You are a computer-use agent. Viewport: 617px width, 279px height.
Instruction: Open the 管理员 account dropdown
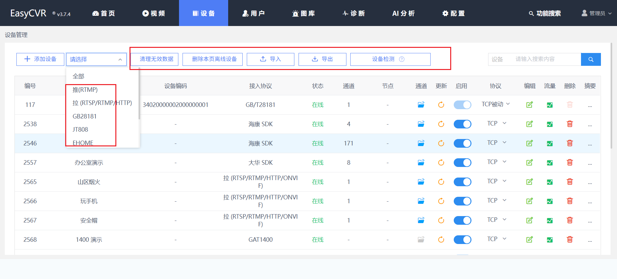click(597, 13)
